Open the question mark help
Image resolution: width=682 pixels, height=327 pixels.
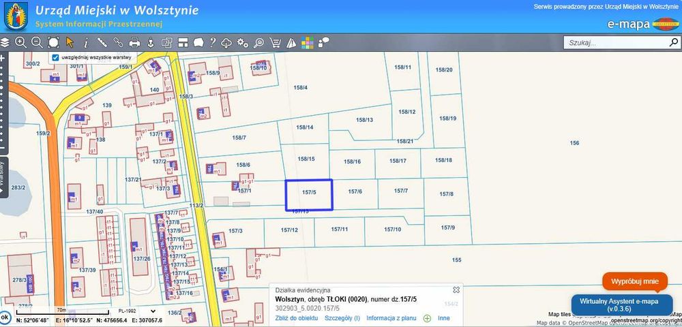(213, 42)
